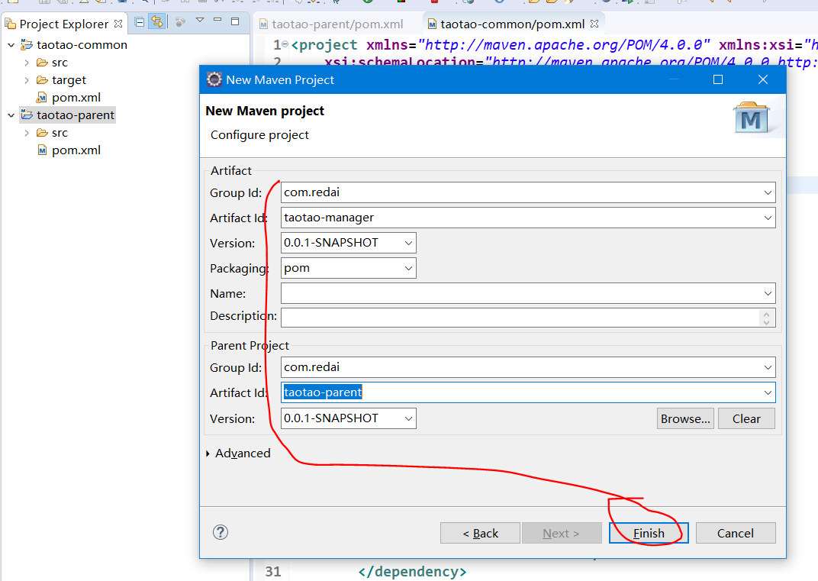Viewport: 818px width, 581px height.
Task: Close the taotao-common/pom.xml editor tab
Action: 594,24
